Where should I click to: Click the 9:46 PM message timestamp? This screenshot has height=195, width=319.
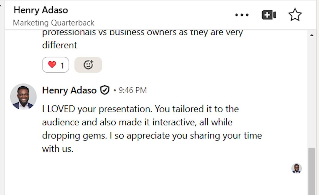tap(132, 91)
